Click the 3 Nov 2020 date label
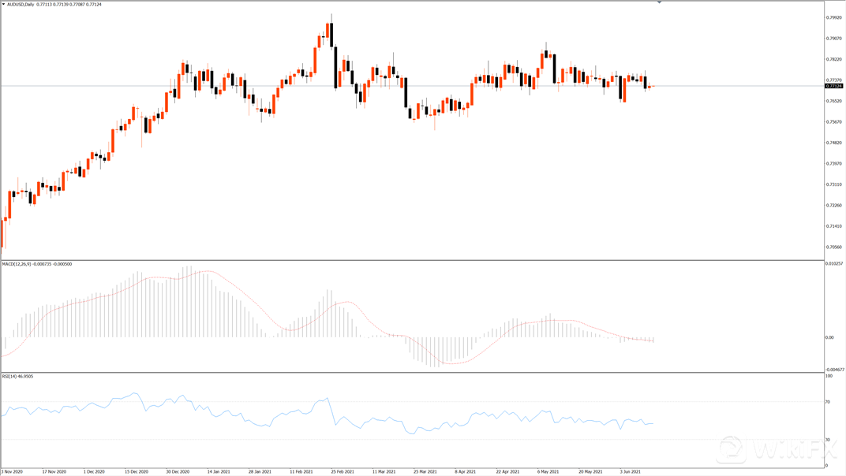Screen dimensions: 846x476 pos(13,471)
